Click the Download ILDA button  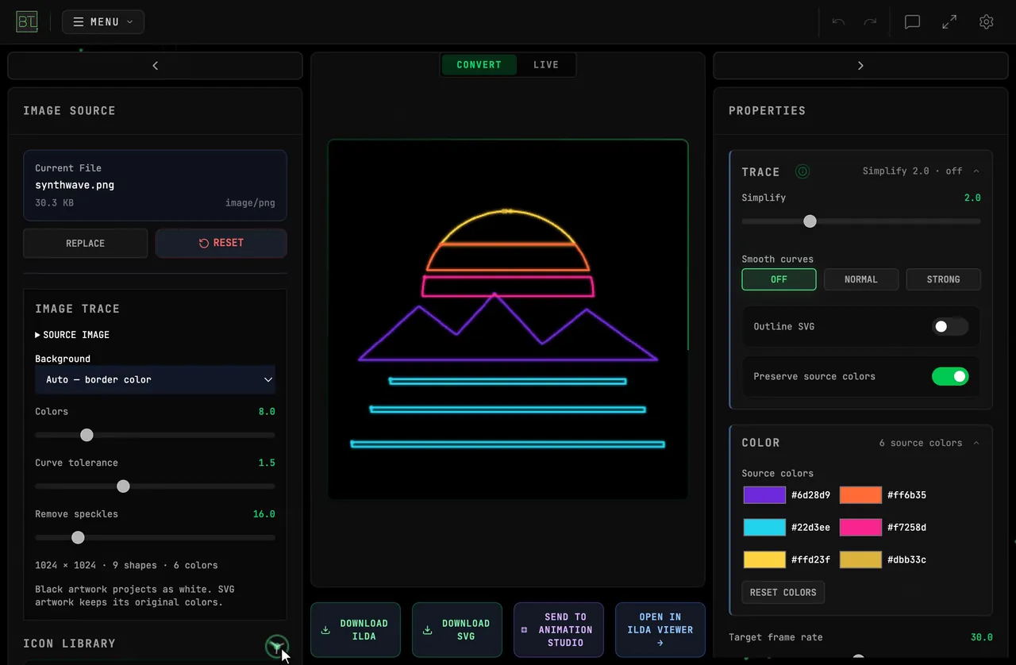(356, 630)
